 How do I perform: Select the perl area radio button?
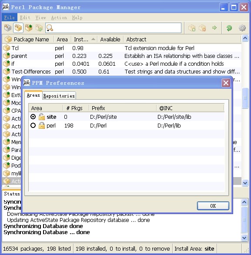(33, 125)
